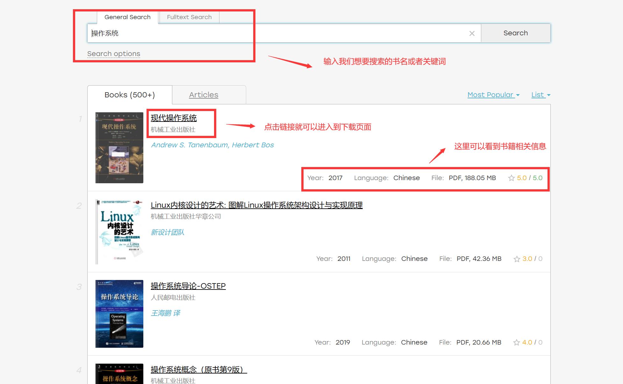Click the Search button
This screenshot has height=384, width=623.
click(x=515, y=33)
